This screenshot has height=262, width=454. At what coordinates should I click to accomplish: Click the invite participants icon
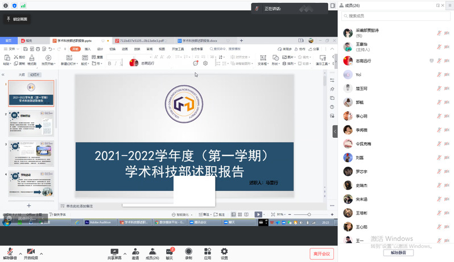(x=135, y=251)
